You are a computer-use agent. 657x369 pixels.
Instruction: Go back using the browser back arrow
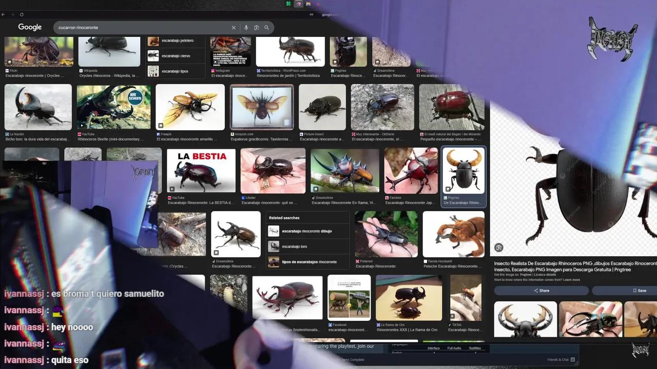(4, 14)
